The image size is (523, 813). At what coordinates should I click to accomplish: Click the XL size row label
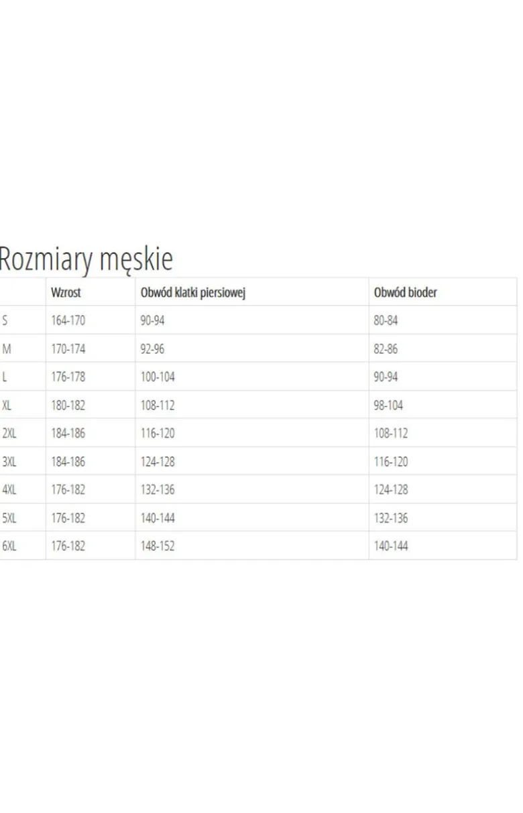tap(7, 405)
